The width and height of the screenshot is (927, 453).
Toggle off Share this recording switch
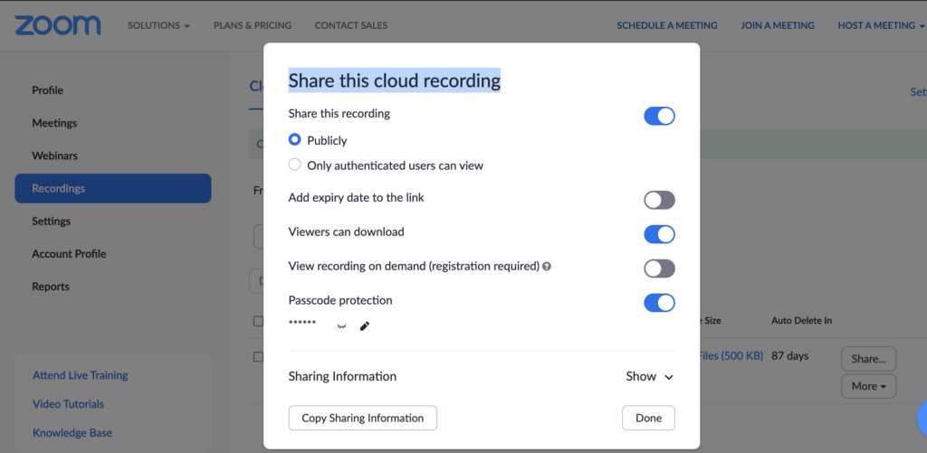[x=659, y=116]
